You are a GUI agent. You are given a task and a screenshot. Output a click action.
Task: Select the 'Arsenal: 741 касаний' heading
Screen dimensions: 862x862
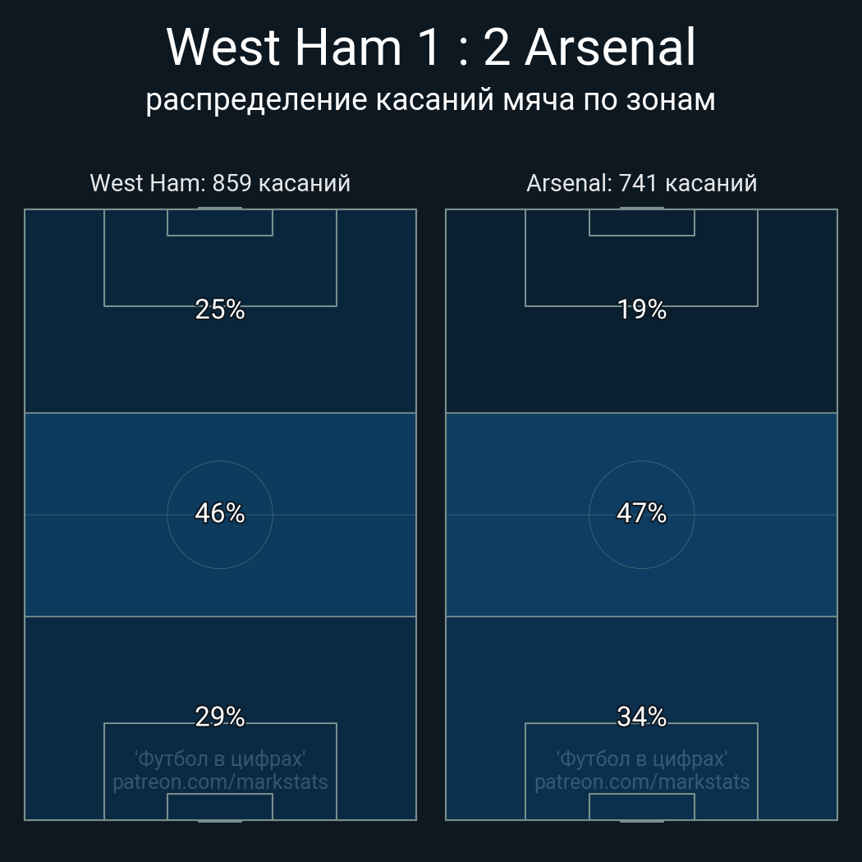pos(641,183)
